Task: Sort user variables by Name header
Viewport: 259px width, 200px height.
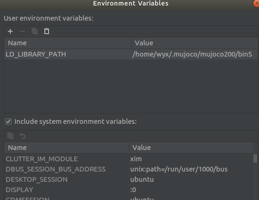Action: pos(68,43)
